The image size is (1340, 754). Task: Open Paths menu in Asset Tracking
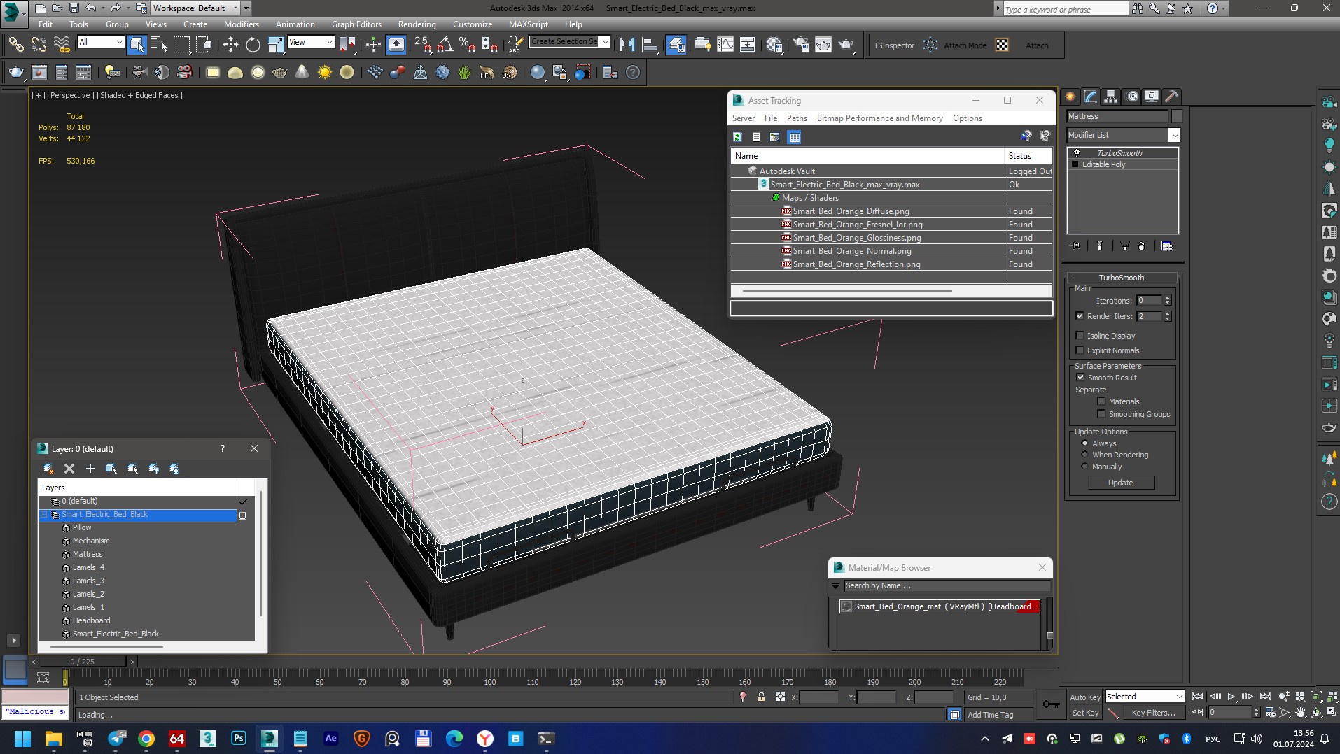click(797, 118)
